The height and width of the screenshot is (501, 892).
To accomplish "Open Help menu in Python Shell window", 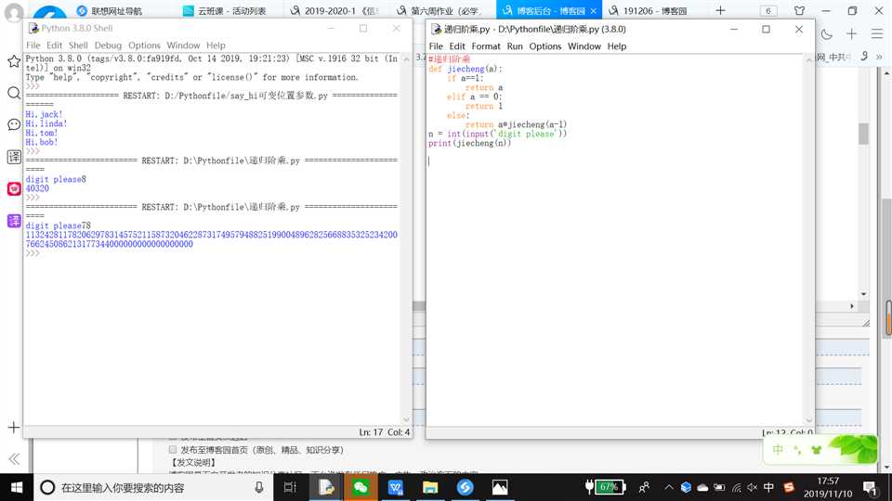I will pos(216,45).
